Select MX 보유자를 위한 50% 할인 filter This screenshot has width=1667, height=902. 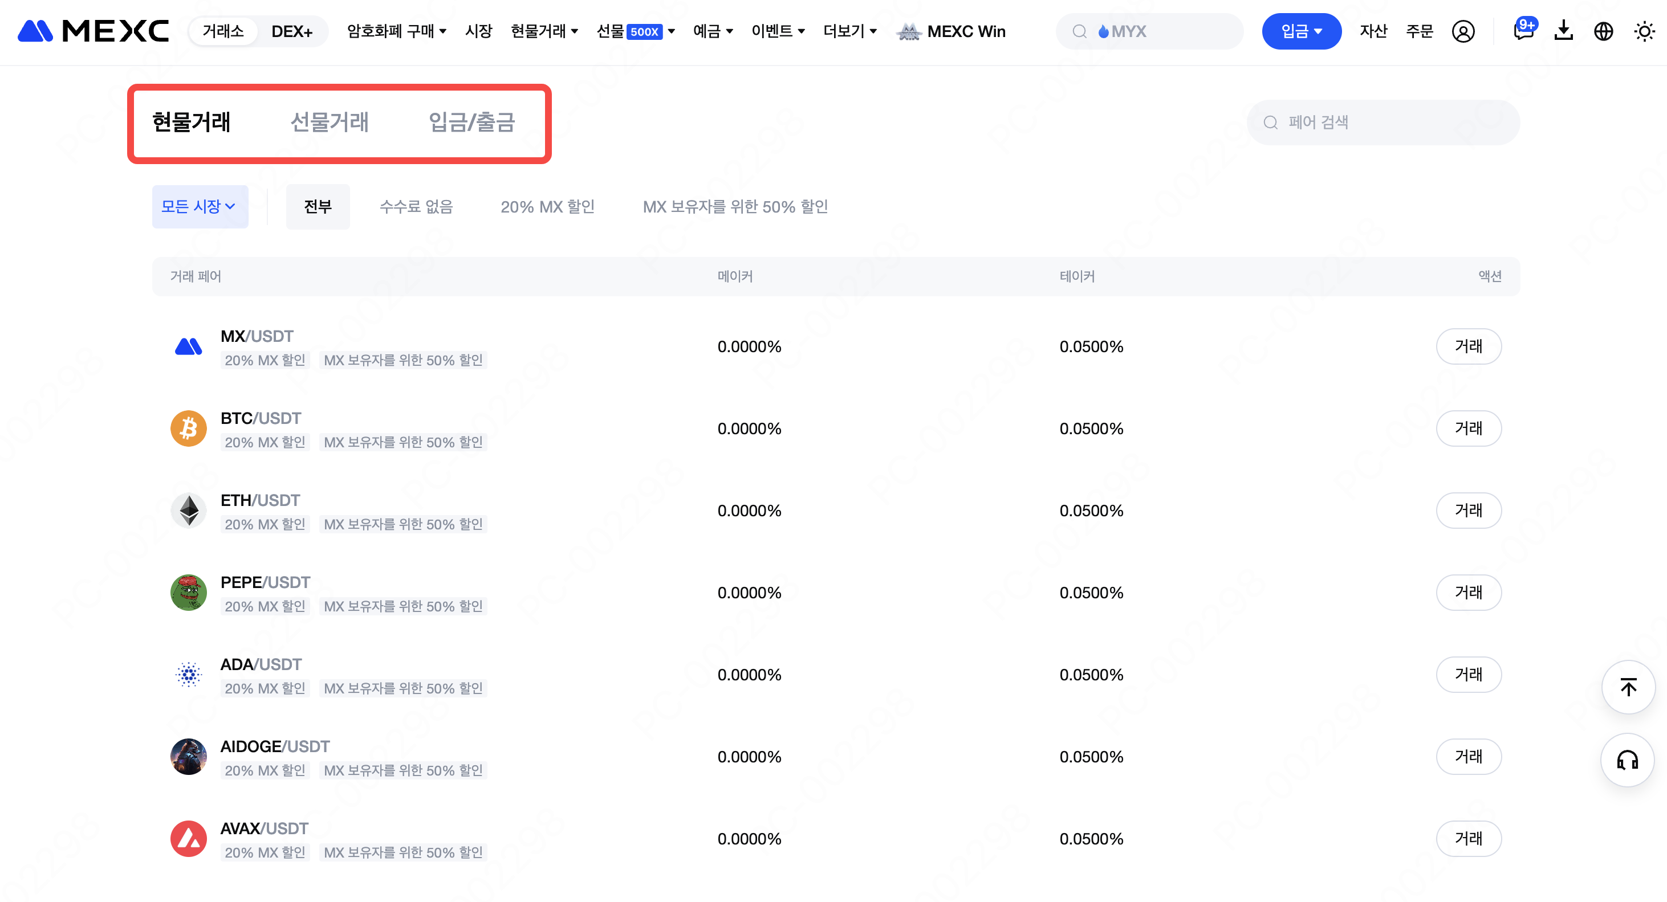click(x=735, y=206)
